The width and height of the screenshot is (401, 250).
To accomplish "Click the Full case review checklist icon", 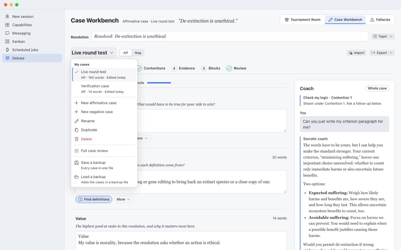I will tap(77, 151).
